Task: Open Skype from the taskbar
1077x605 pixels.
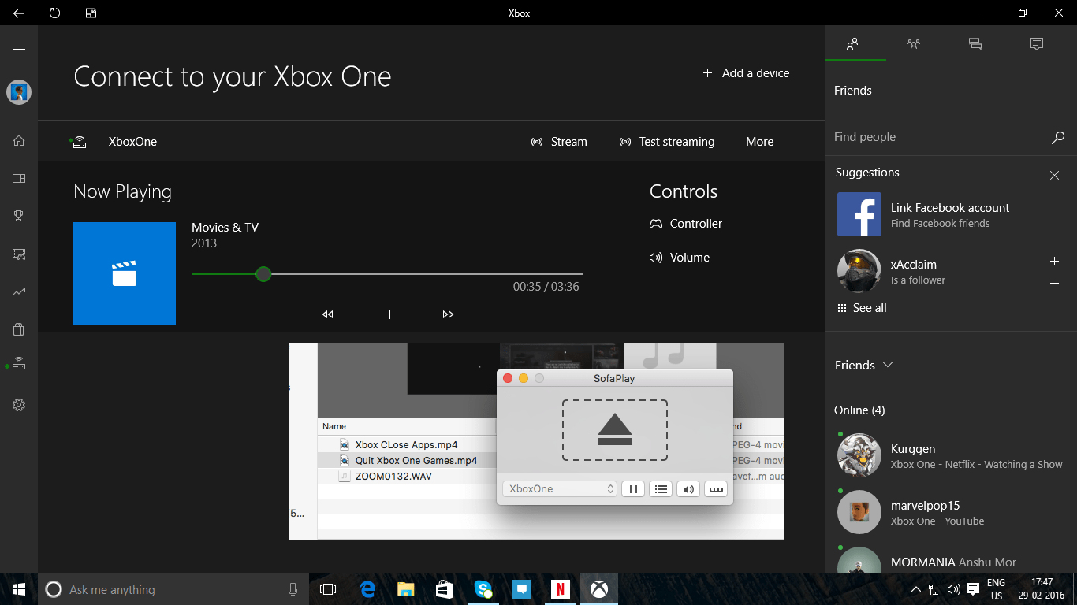Action: click(483, 589)
